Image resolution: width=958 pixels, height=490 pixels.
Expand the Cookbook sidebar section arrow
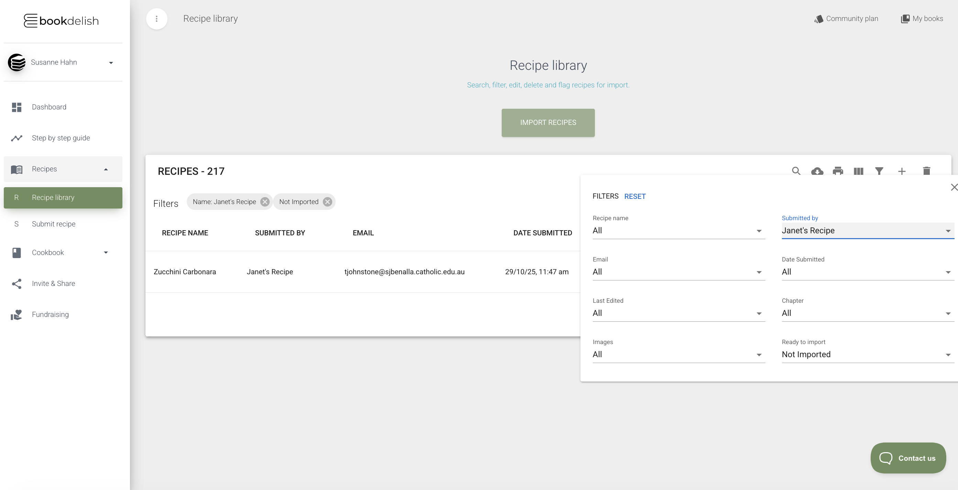click(106, 253)
